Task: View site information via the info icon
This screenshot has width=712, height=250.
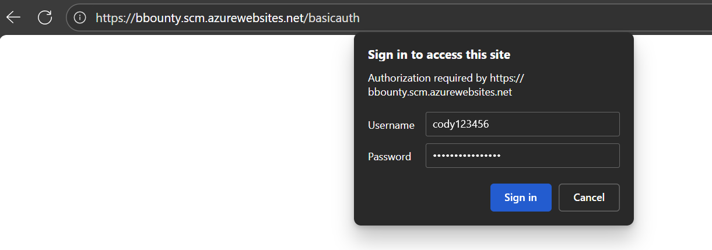Action: coord(80,18)
